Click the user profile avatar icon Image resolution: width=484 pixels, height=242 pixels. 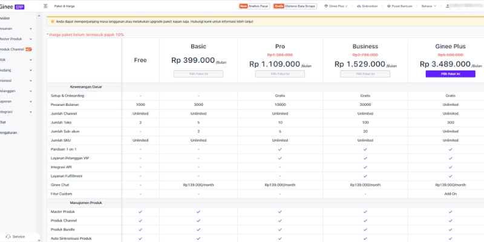click(x=448, y=6)
